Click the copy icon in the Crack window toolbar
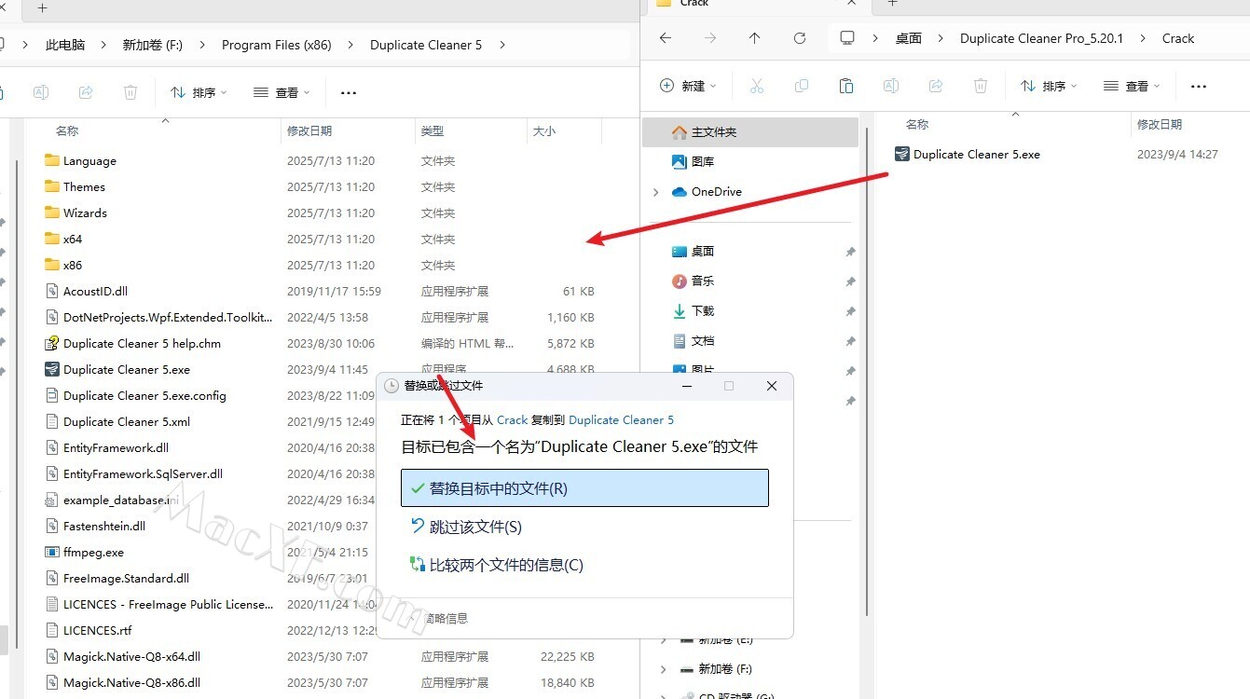The image size is (1250, 699). 802,86
